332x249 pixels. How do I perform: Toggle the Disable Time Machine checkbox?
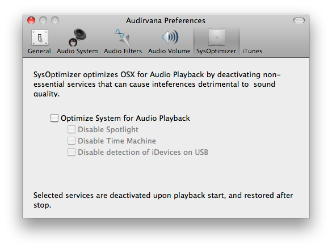click(72, 141)
